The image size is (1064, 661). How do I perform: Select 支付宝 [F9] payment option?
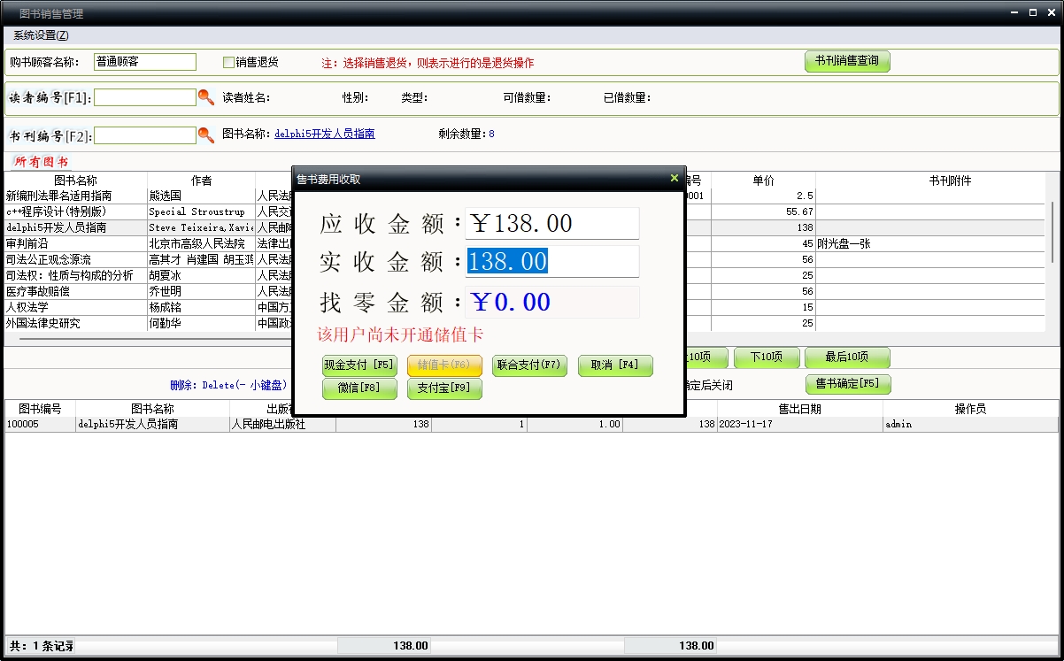[444, 388]
